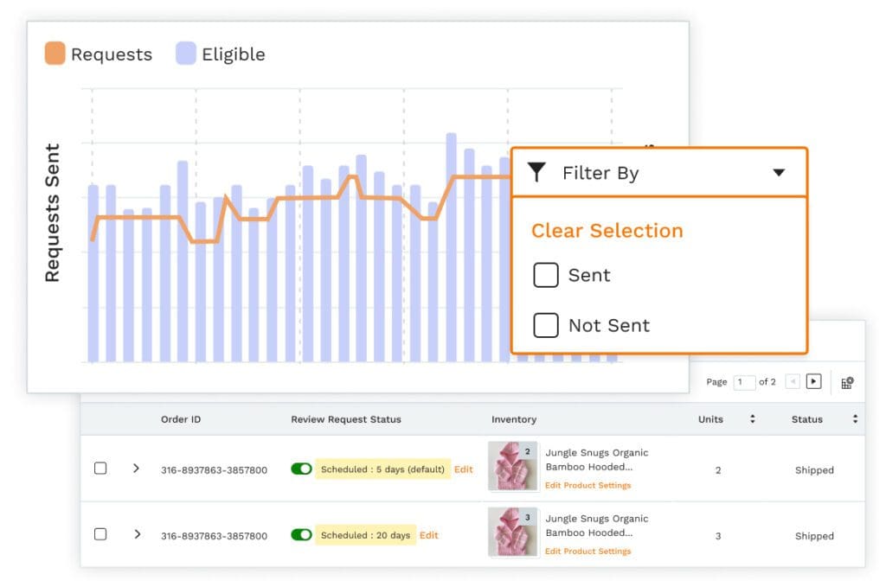Check the Not Sent filter checkbox
Image resolution: width=886 pixels, height=587 pixels.
pos(546,326)
